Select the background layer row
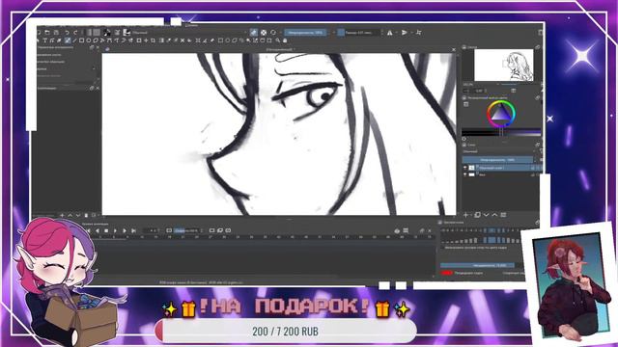618x347 pixels. point(501,174)
